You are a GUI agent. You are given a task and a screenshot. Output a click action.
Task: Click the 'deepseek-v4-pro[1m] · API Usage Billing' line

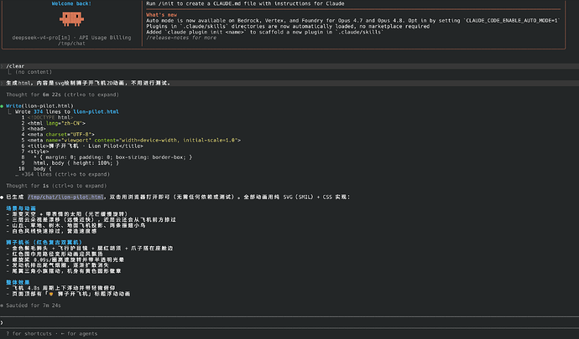coord(71,38)
